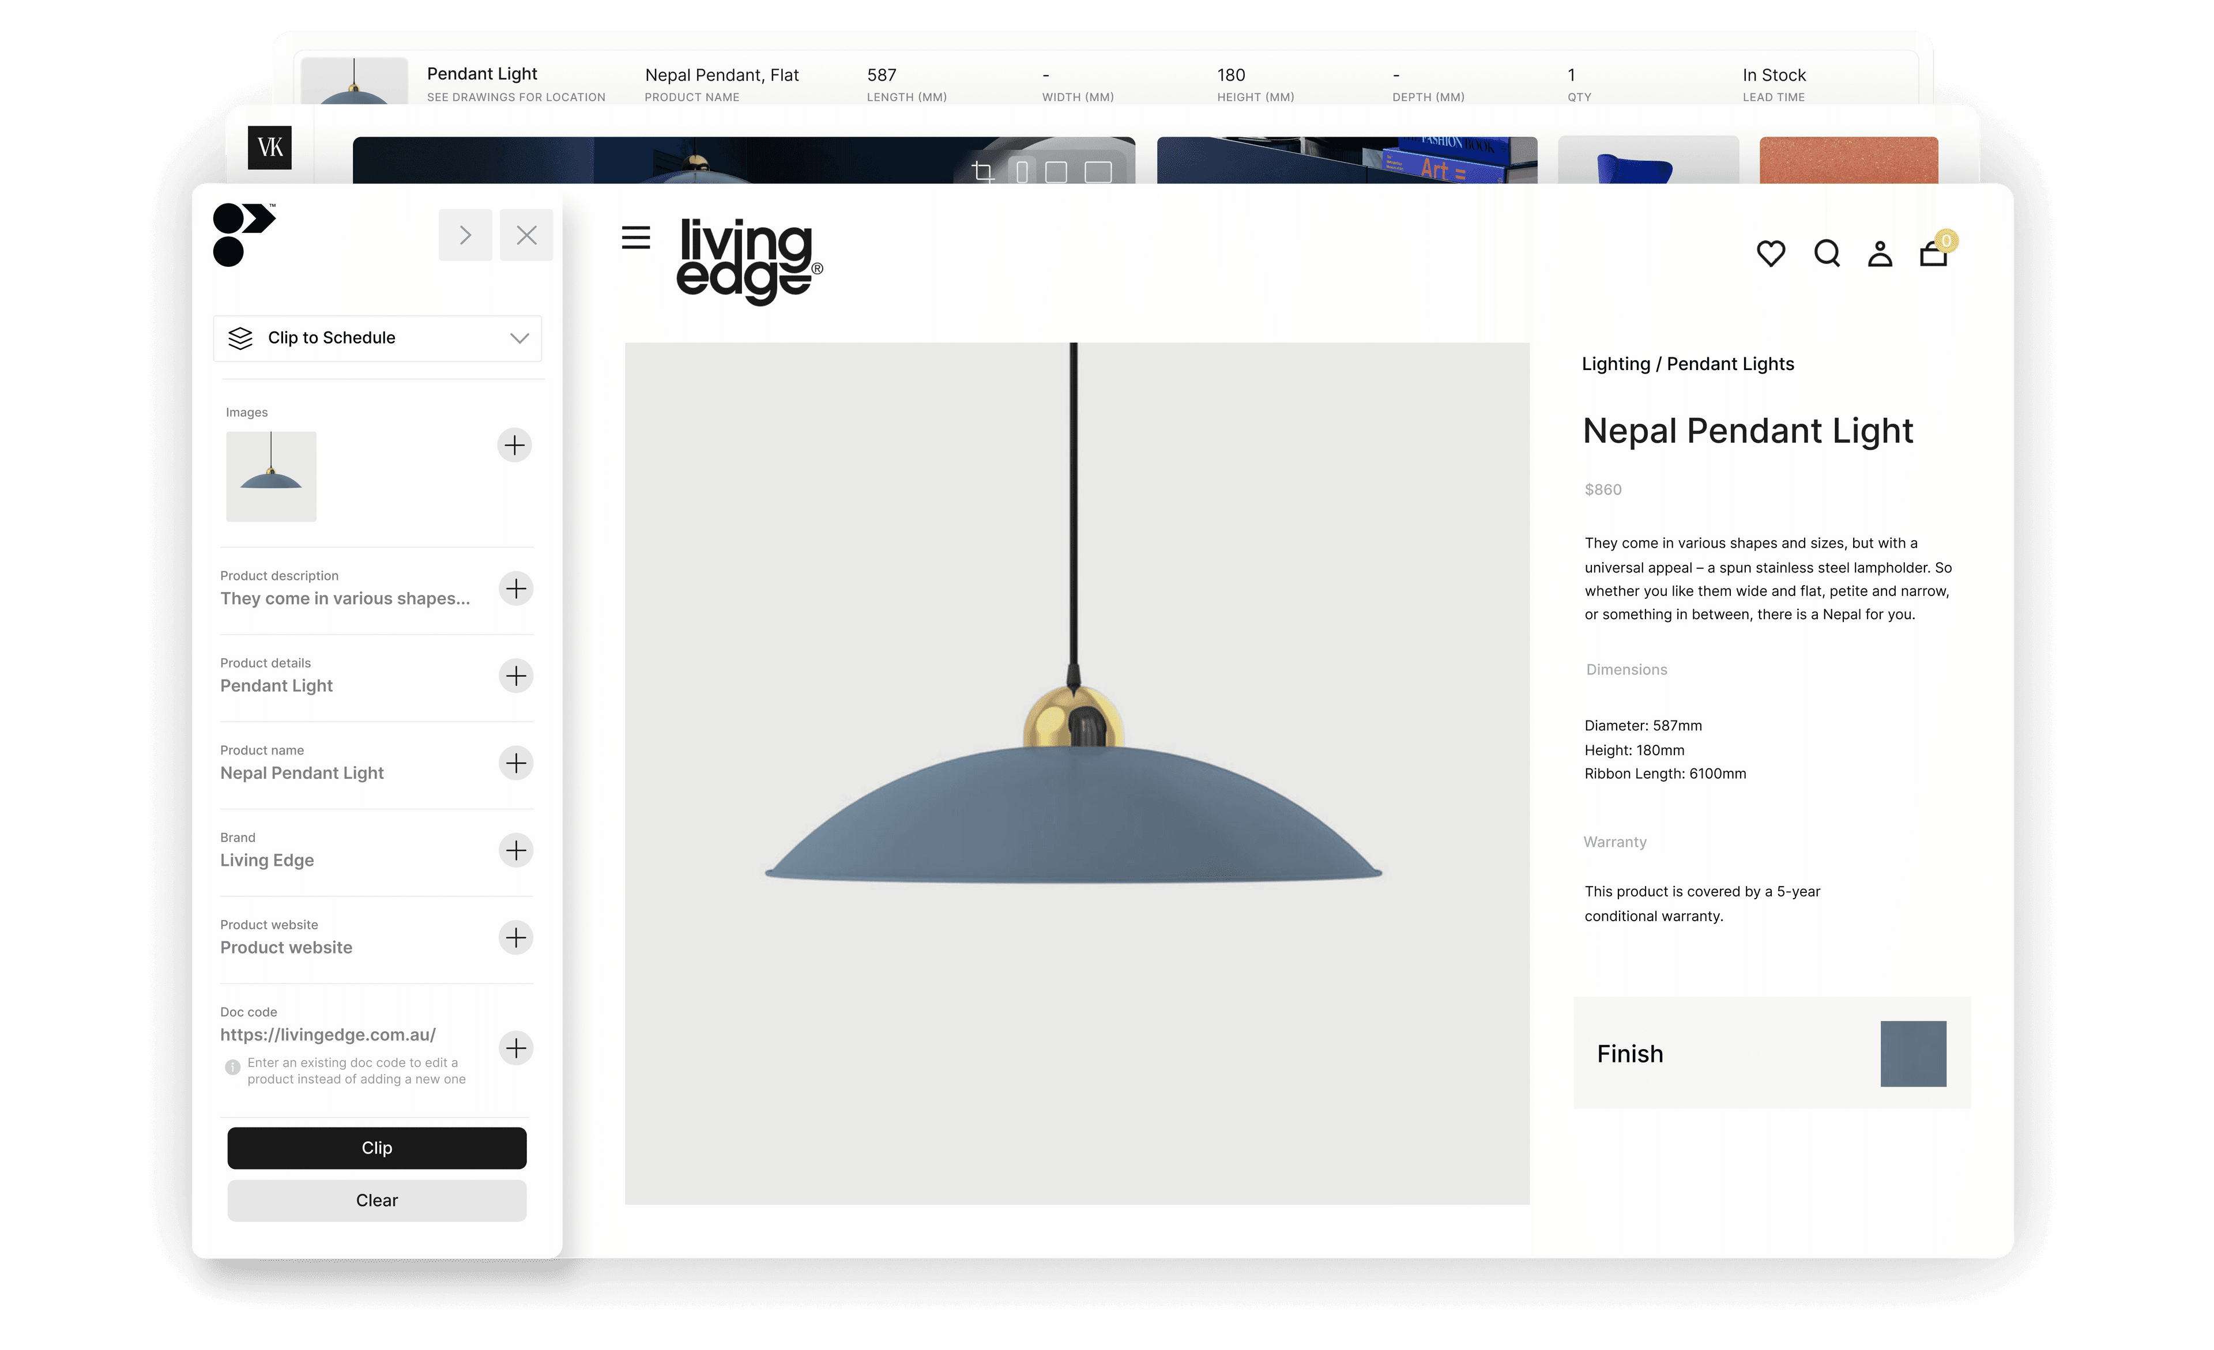Close the clipper panel
The width and height of the screenshot is (2214, 1350).
(x=526, y=235)
